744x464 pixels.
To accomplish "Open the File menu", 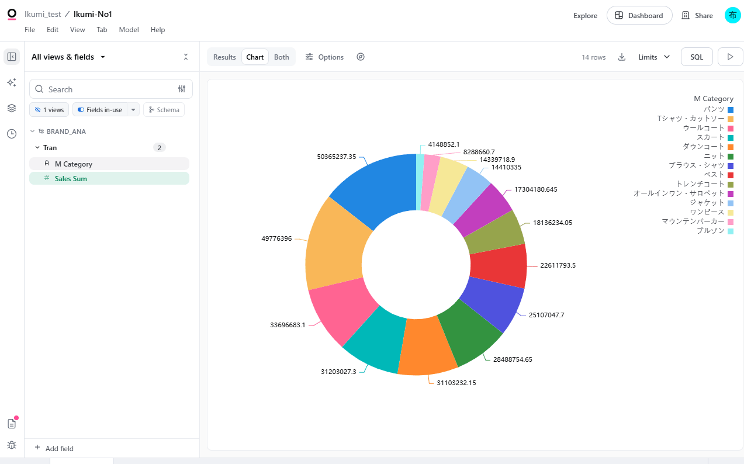I will click(30, 30).
